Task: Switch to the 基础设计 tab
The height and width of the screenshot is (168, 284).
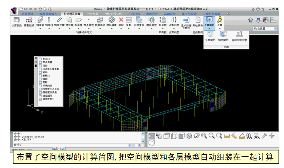Action: (170, 14)
